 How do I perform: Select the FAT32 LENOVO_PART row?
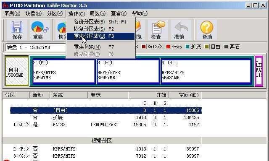[x=106, y=125]
